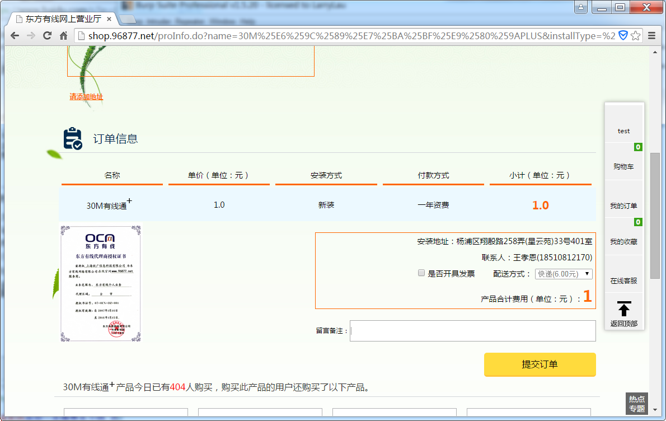Click the 安装地址 address line
This screenshot has height=421, width=666.
(505, 241)
